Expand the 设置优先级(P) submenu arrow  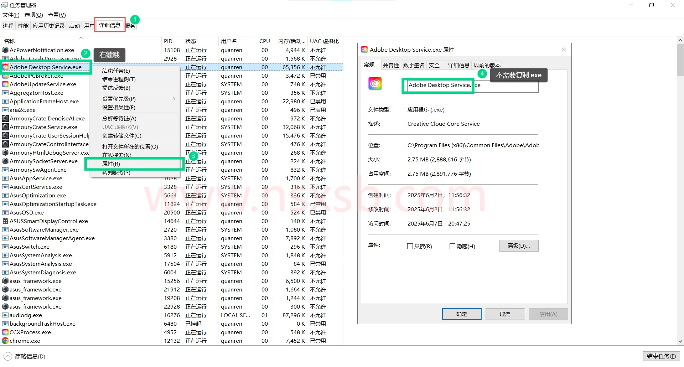174,99
